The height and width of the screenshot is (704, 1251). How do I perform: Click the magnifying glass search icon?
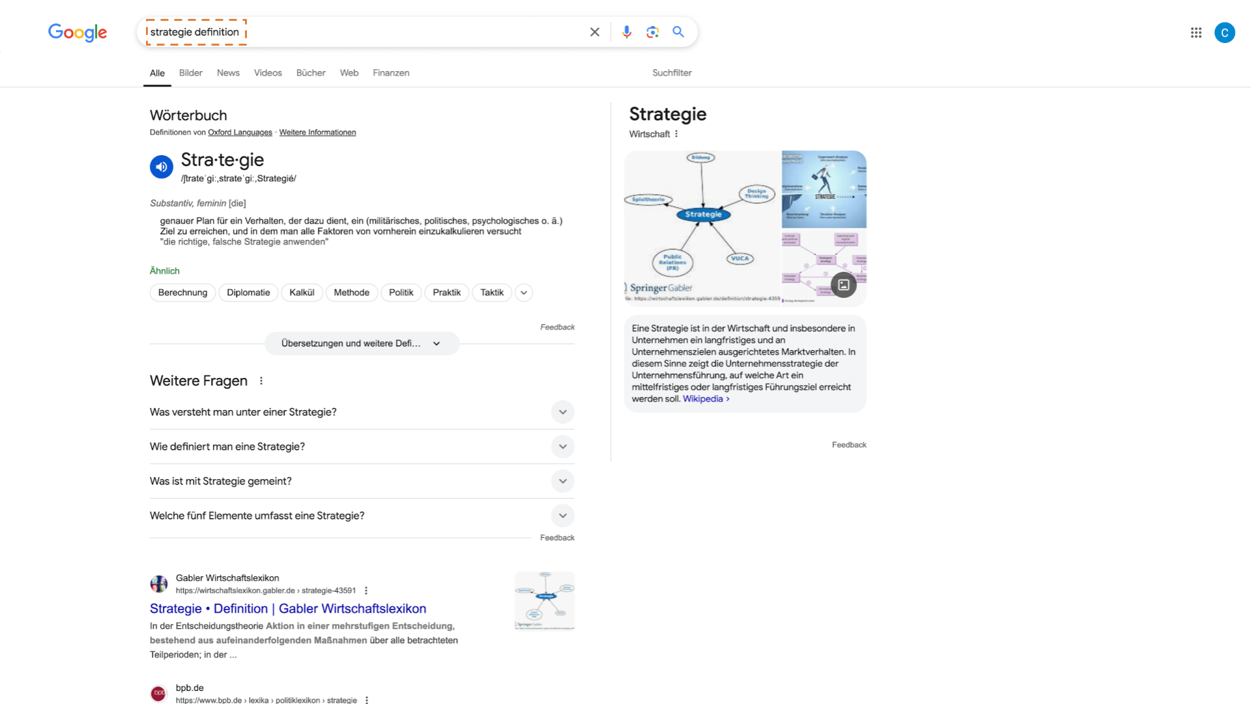pyautogui.click(x=678, y=32)
